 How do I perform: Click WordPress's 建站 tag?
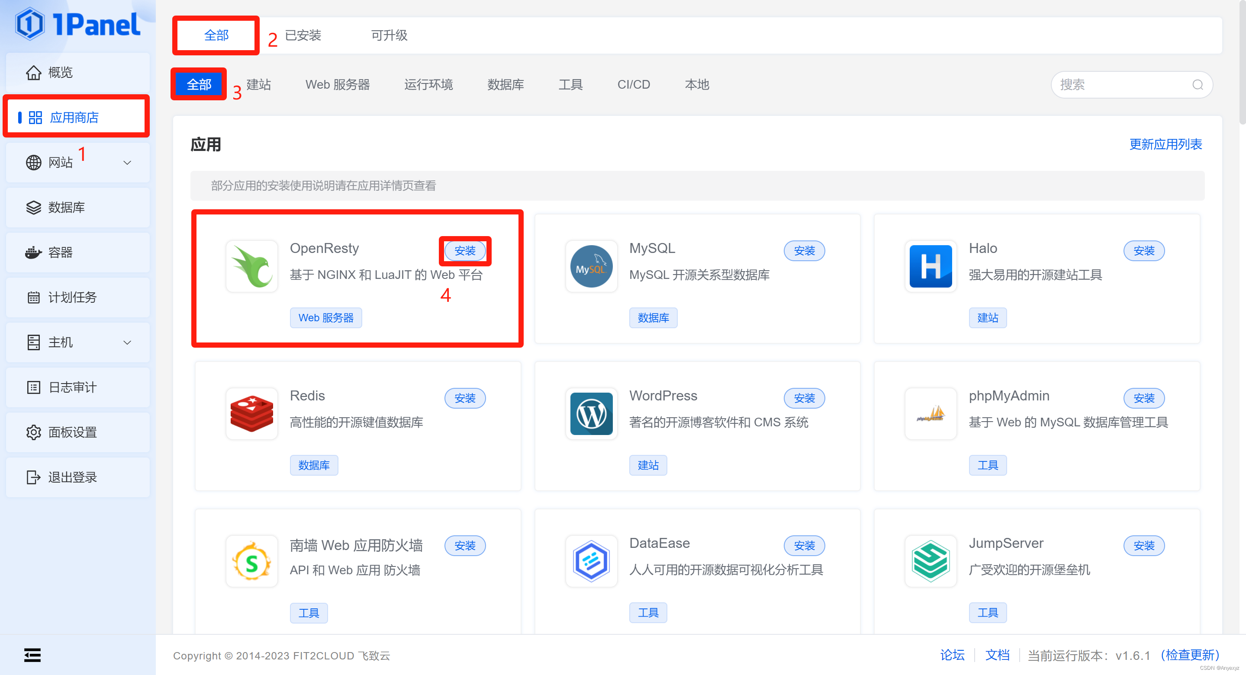tap(648, 465)
